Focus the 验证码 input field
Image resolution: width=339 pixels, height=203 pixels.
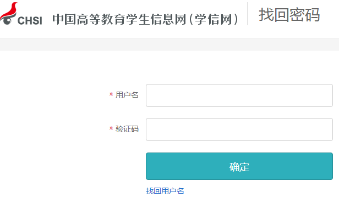[x=239, y=129]
